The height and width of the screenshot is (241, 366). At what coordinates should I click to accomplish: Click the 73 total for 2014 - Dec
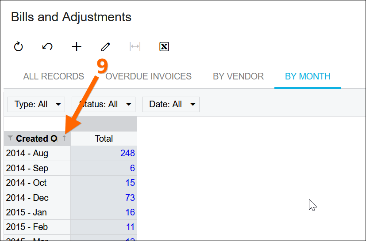tap(130, 198)
